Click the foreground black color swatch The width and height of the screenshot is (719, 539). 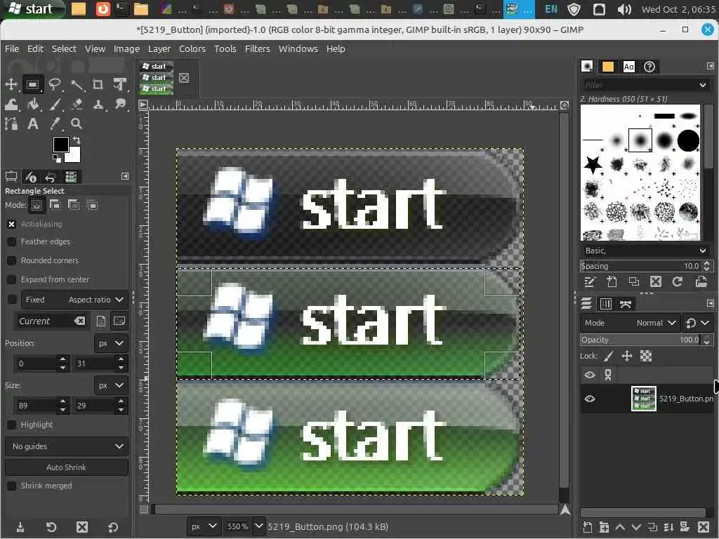coord(60,145)
